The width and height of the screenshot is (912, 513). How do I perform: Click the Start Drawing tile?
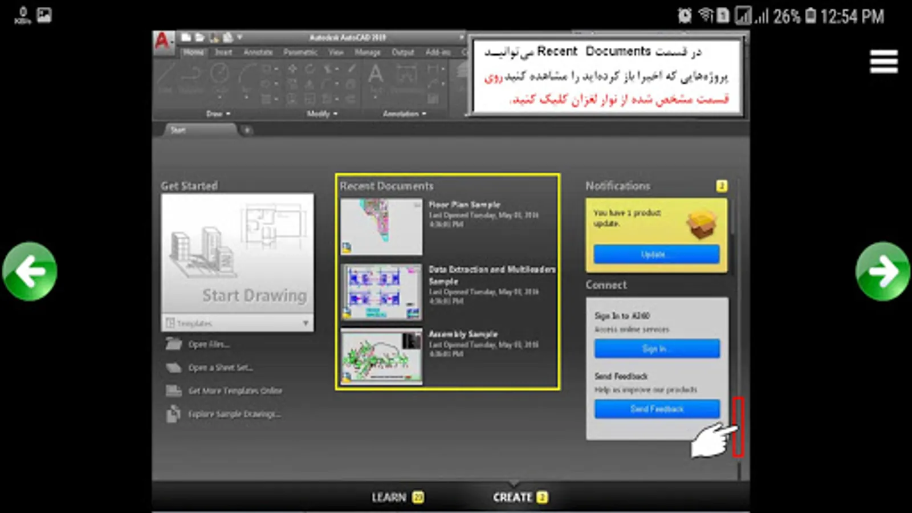238,254
